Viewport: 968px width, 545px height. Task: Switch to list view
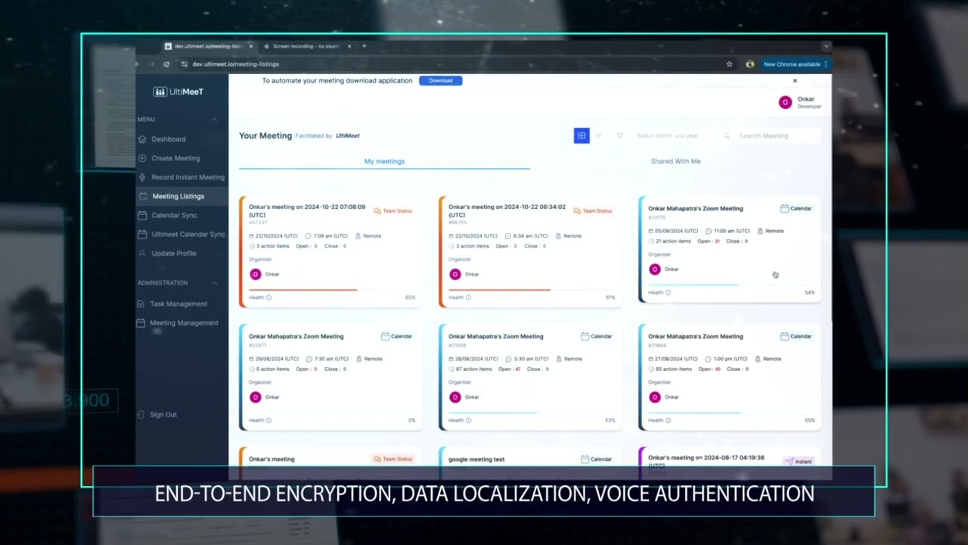click(598, 135)
